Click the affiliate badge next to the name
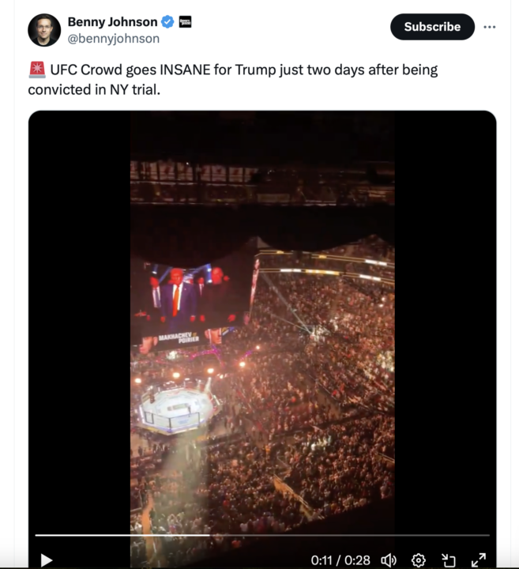Viewport: 519px width, 569px height. [186, 22]
